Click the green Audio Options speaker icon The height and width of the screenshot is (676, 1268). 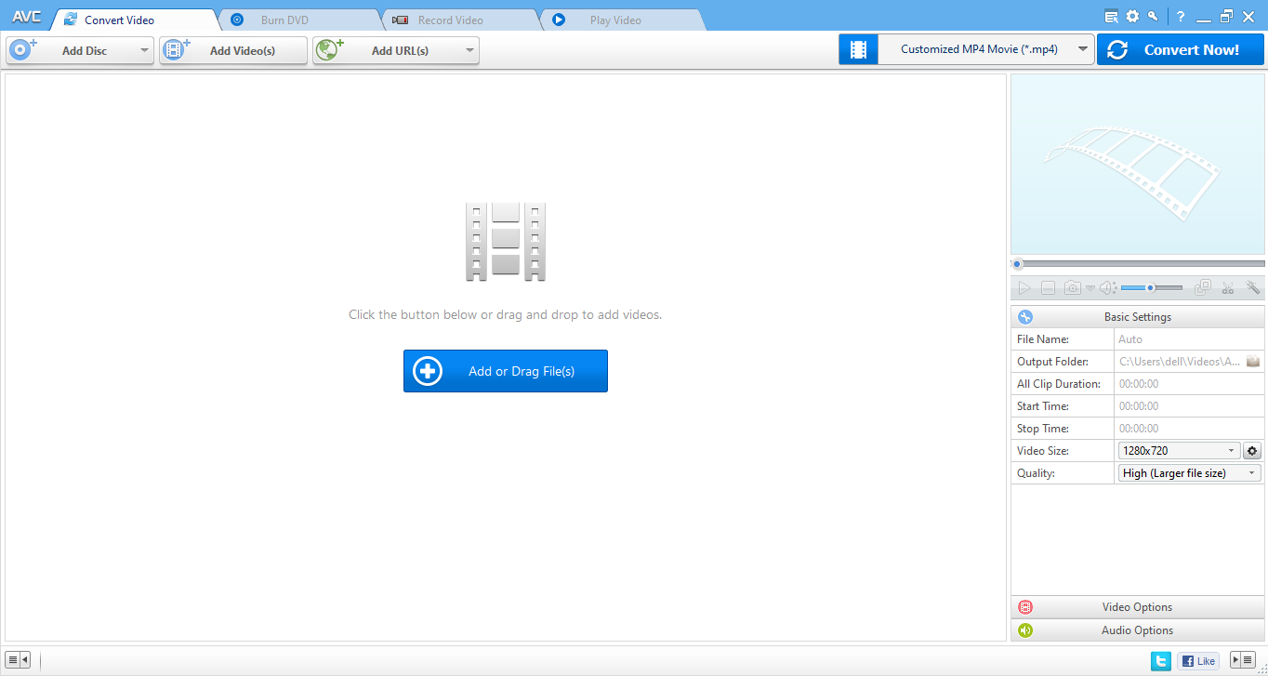[1025, 630]
